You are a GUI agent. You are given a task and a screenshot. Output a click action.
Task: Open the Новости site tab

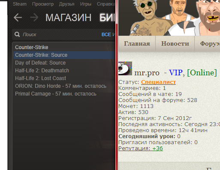tap(175, 43)
